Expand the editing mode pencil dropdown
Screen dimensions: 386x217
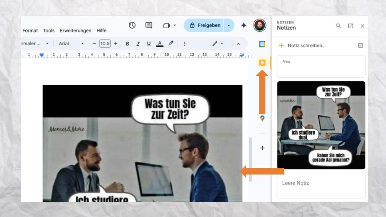[217, 43]
